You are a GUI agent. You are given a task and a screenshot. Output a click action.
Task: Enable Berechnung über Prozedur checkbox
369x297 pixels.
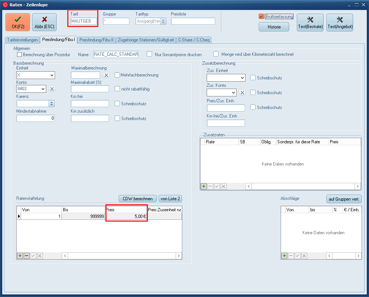(20, 55)
